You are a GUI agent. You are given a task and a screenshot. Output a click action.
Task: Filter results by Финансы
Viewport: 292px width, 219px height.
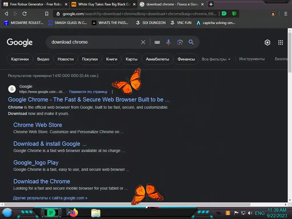[x=186, y=59]
